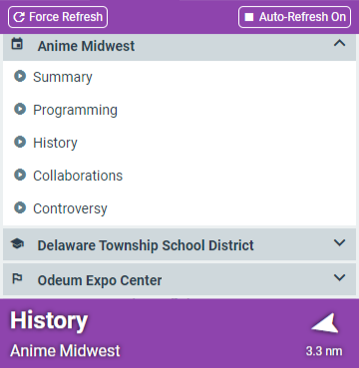The height and width of the screenshot is (368, 359).
Task: Click the play icon next to Programming
Action: click(x=20, y=109)
